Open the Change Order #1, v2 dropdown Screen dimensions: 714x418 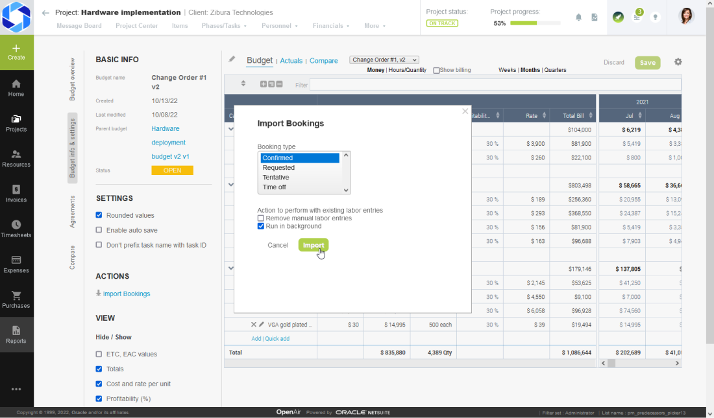[x=384, y=59]
